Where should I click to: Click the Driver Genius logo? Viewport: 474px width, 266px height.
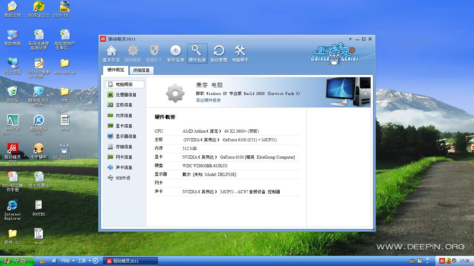tap(335, 54)
